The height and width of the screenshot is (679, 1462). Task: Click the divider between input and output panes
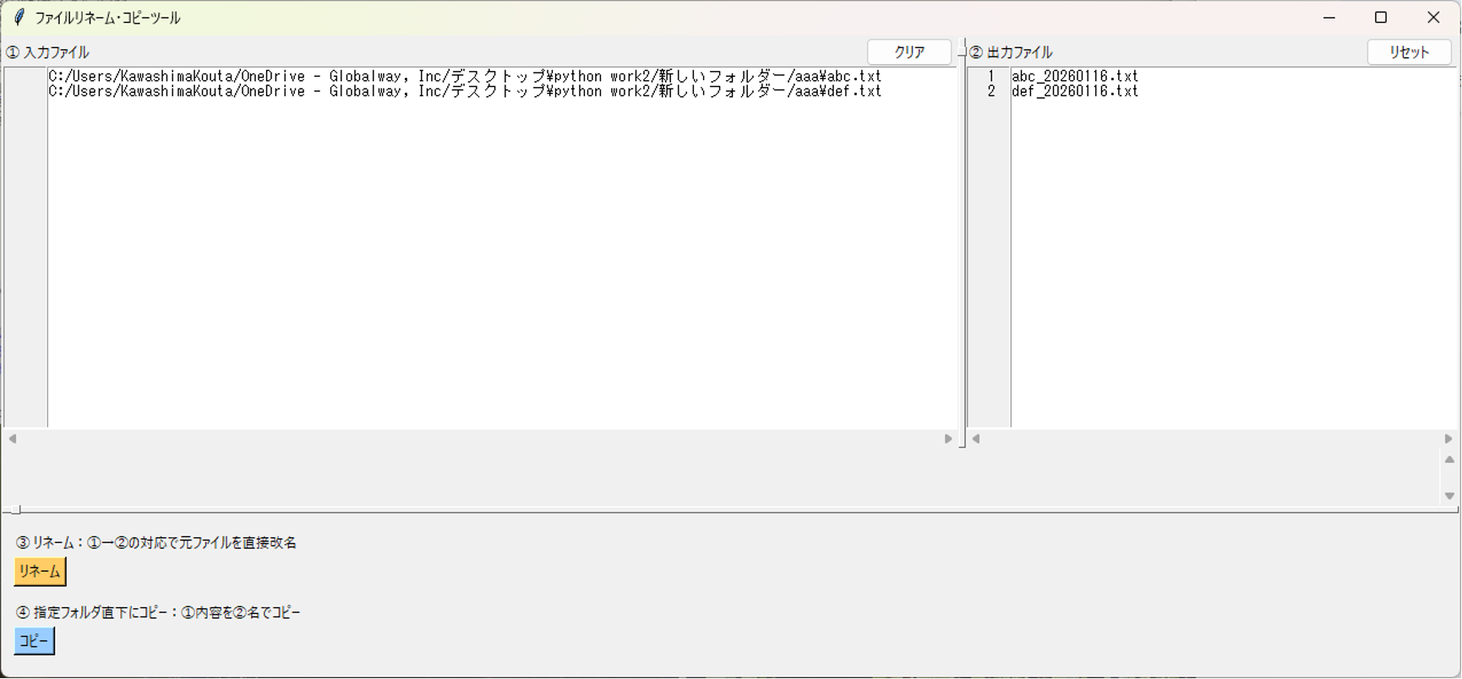click(x=963, y=253)
